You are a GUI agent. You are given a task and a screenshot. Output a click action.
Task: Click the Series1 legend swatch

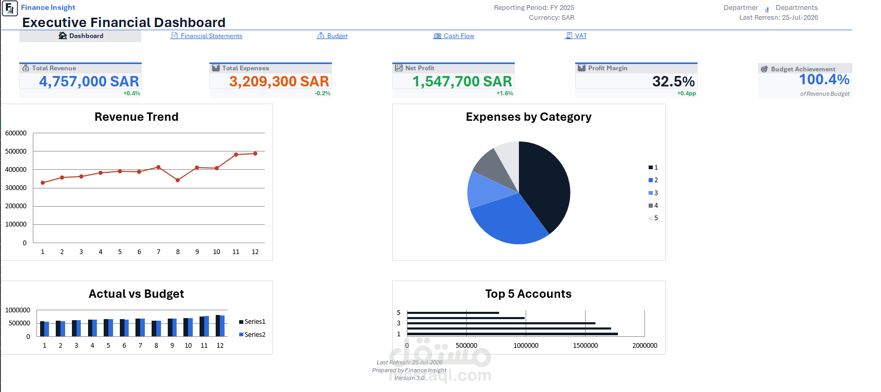(x=241, y=322)
